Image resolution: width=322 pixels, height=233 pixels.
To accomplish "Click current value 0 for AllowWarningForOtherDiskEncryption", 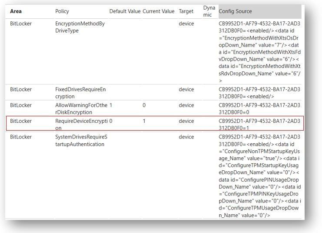I will point(144,105).
